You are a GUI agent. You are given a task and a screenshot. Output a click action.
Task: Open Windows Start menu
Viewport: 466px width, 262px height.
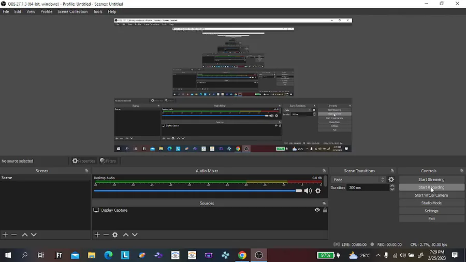[x=8, y=255]
